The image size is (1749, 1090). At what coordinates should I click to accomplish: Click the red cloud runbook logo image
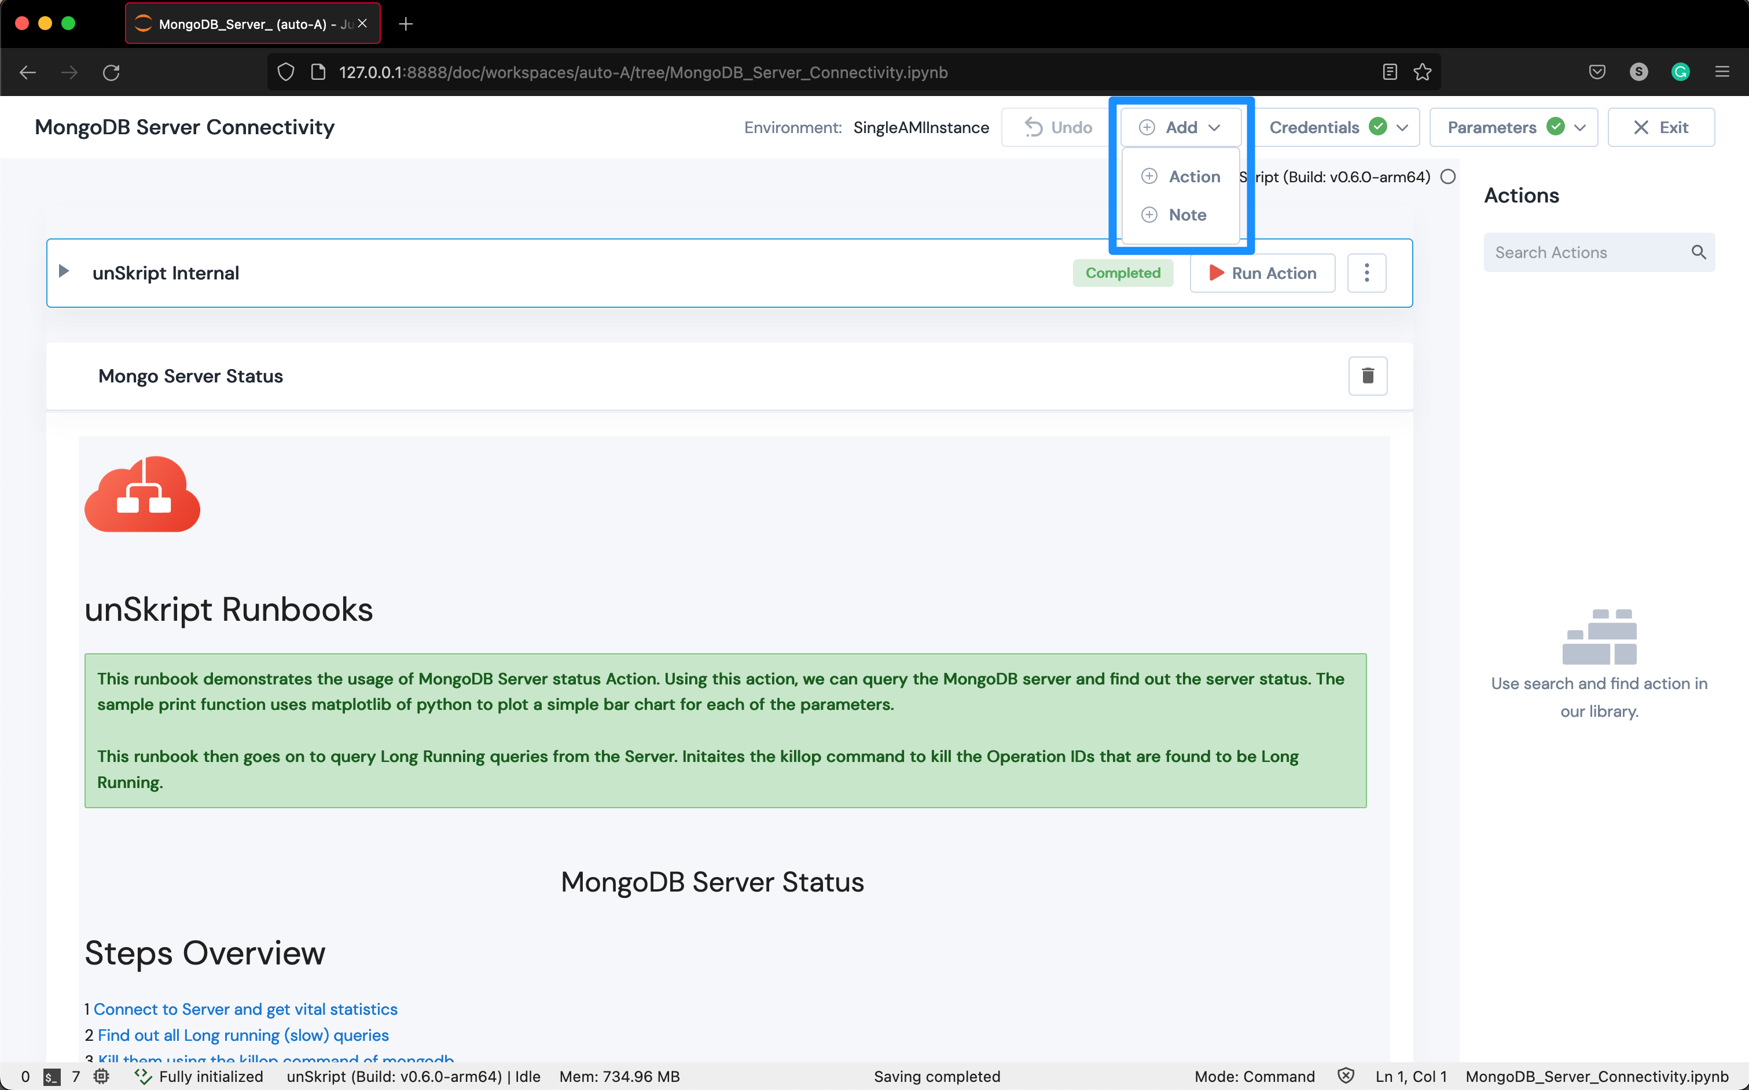(143, 495)
